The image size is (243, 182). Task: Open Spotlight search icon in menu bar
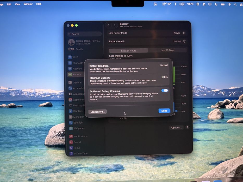click(235, 5)
